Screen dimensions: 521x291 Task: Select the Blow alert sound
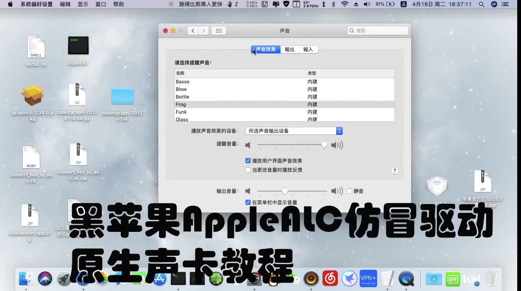click(x=284, y=89)
